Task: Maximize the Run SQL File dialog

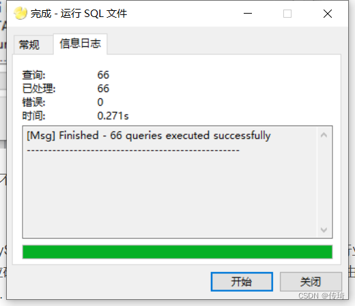Action: (287, 14)
